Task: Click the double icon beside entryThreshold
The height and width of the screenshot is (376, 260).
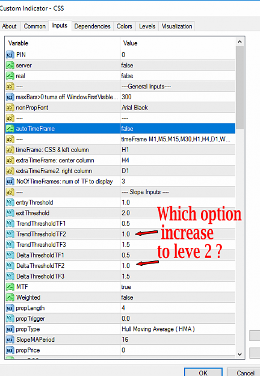Action: coord(10,203)
